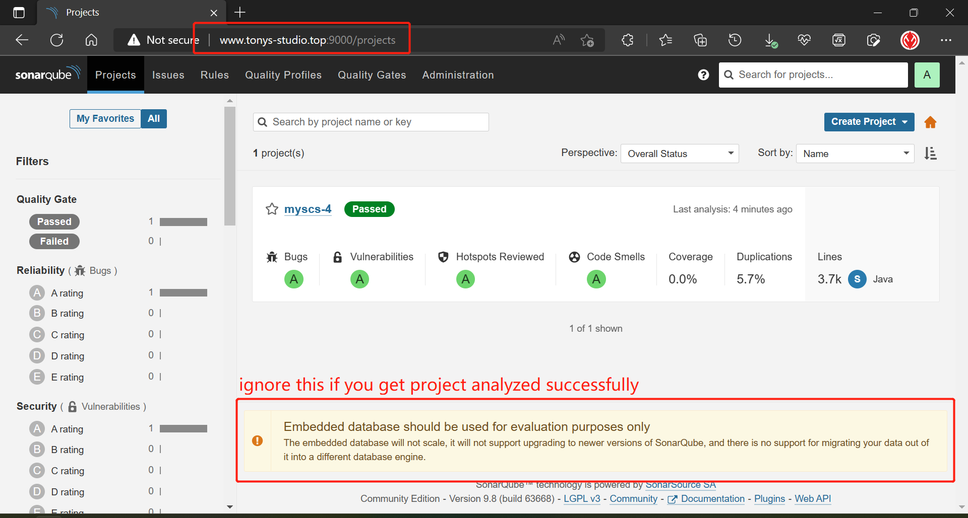Open browser extensions puzzle icon
968x518 pixels.
coord(627,40)
